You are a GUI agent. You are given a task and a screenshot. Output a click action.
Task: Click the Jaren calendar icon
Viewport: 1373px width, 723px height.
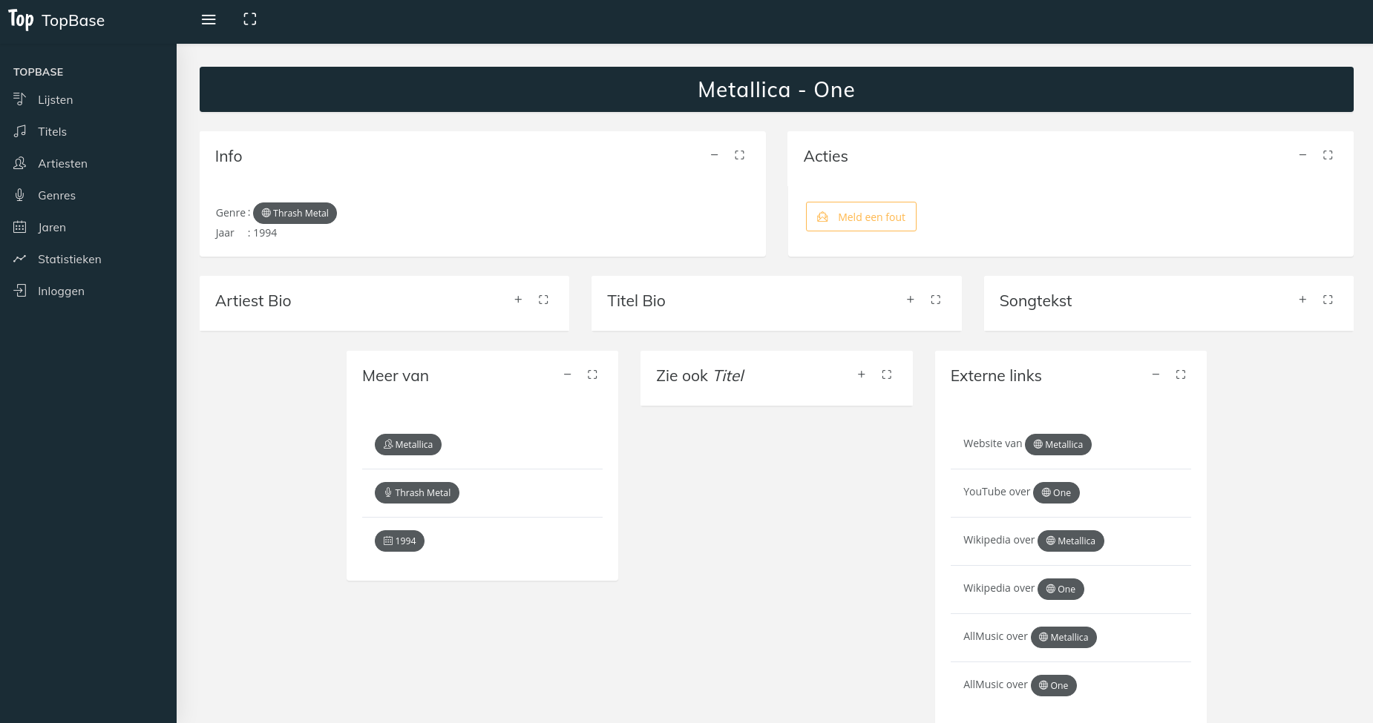tap(20, 227)
